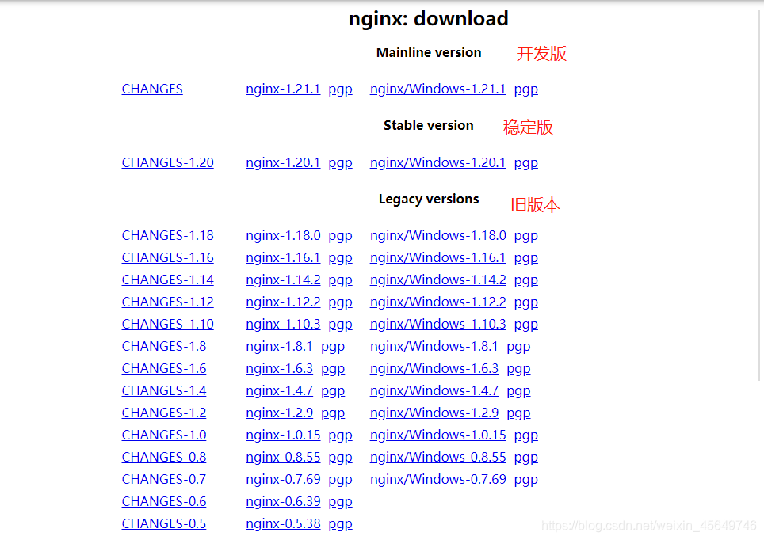Download nginx/Windows-0.7.69
The width and height of the screenshot is (764, 540).
coord(438,479)
